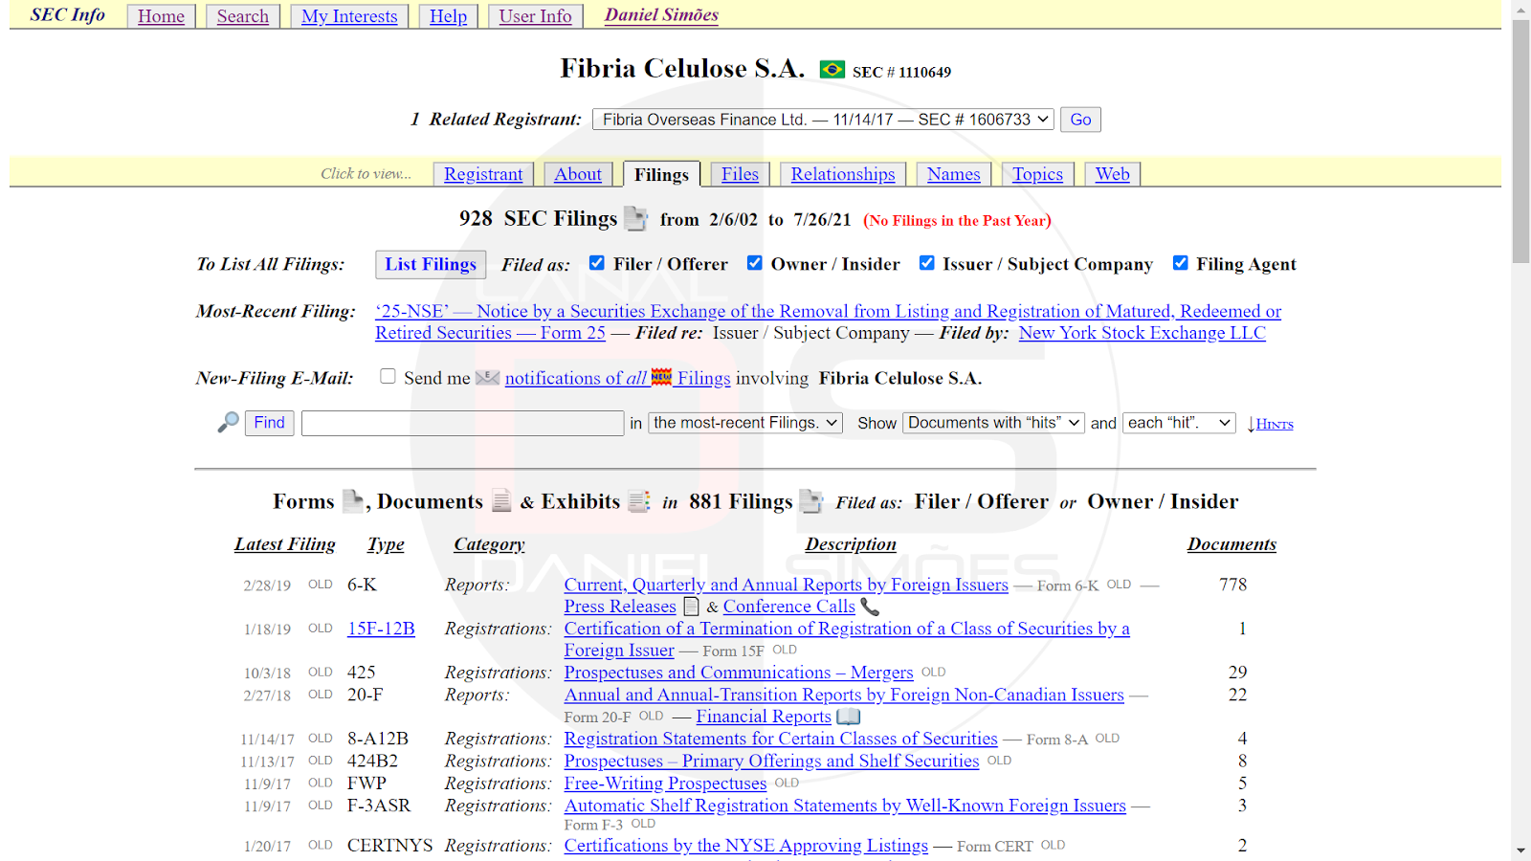Switch to the About tab
This screenshot has height=861, width=1531.
(578, 174)
